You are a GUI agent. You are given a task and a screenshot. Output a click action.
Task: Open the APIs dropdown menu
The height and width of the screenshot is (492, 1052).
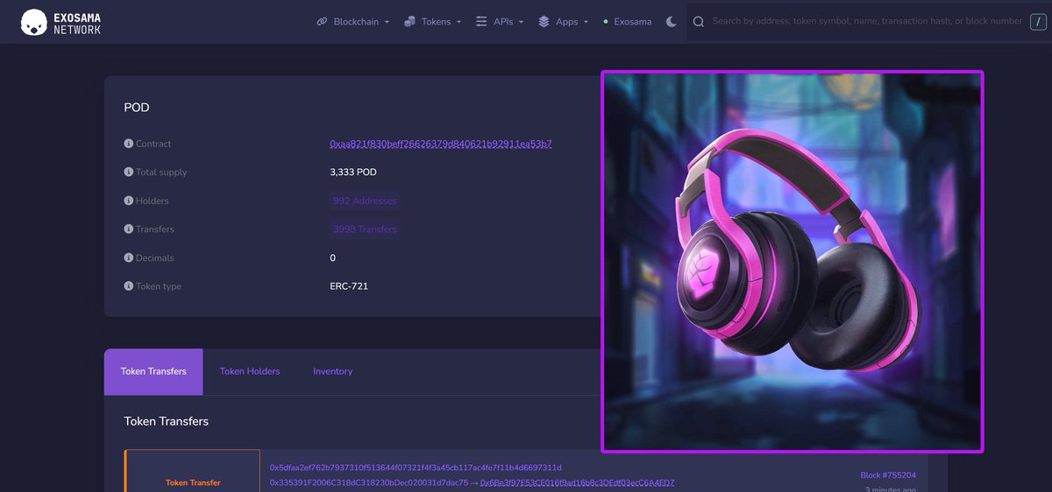tap(500, 22)
